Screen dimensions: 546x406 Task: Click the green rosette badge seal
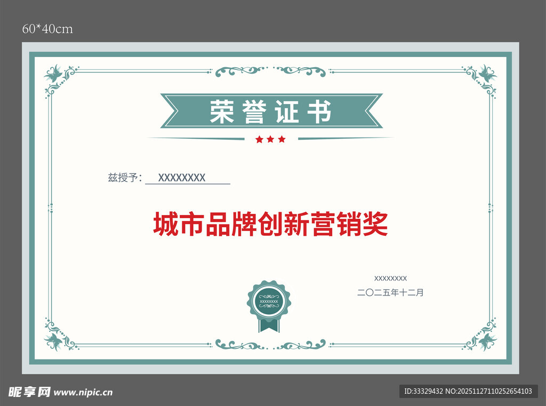click(x=269, y=302)
